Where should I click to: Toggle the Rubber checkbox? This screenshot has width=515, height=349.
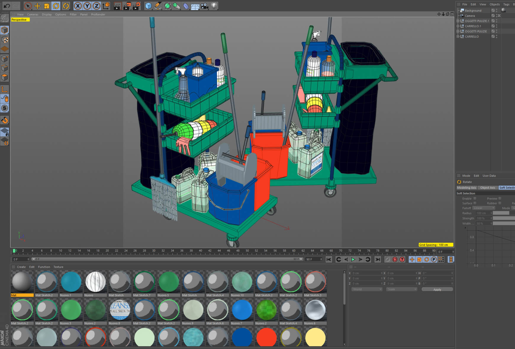coord(500,203)
